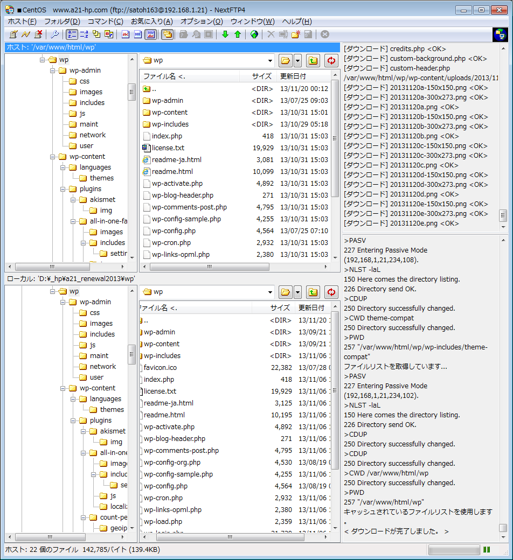Open the オプション(O) menu
This screenshot has width=513, height=560.
pos(202,22)
